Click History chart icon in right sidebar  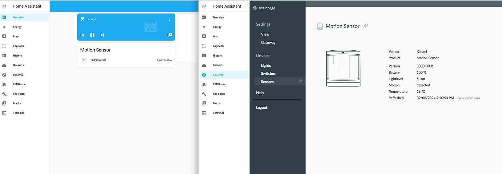[204, 55]
